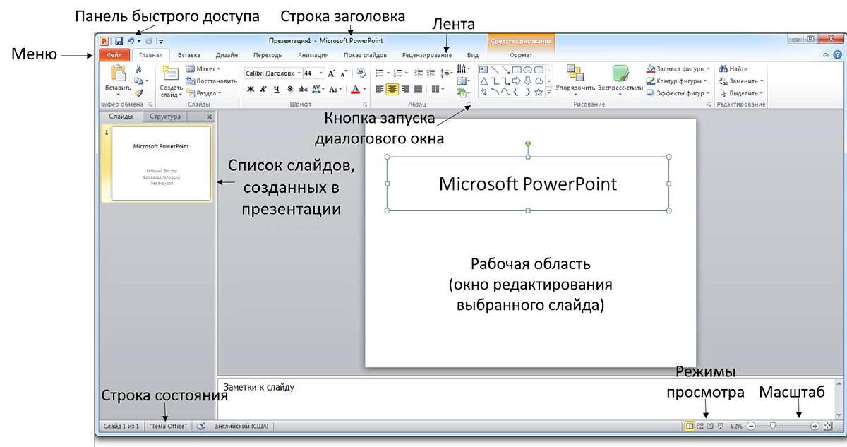The width and height of the screenshot is (847, 447).
Task: Align text right in paragraph group
Action: click(x=405, y=89)
